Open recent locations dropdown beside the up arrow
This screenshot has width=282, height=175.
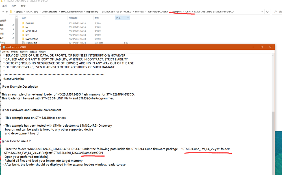[x=3, y=12]
